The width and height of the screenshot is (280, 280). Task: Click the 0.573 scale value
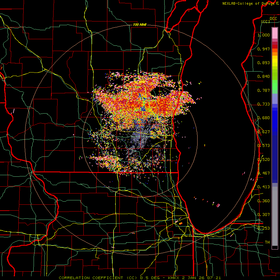[264, 146]
